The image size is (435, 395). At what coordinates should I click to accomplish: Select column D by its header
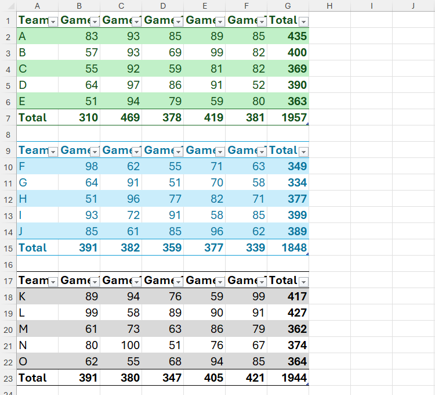[x=162, y=6]
